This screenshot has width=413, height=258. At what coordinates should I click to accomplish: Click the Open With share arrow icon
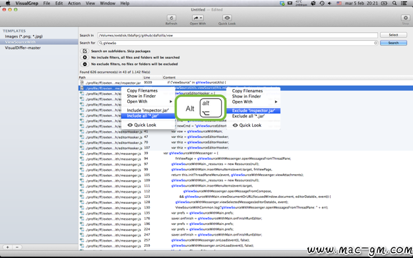tap(196, 18)
